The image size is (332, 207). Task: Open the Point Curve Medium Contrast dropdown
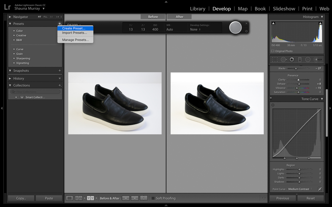point(300,189)
